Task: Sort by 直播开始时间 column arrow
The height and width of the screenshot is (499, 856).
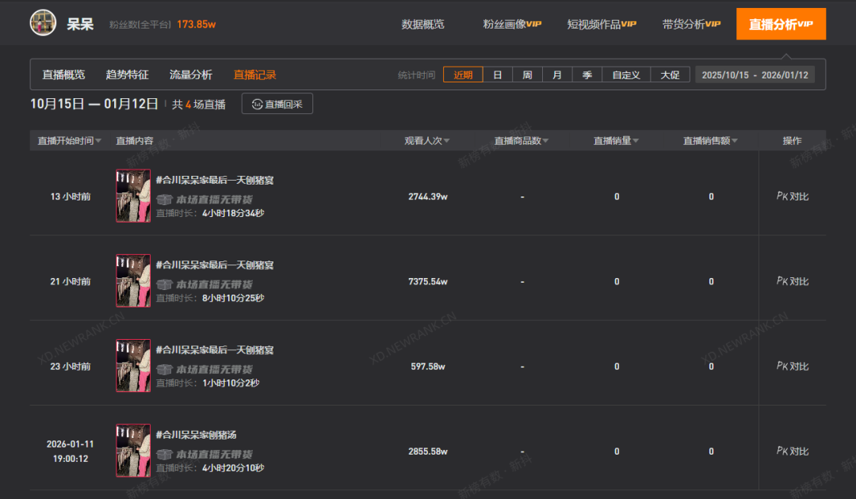Action: pyautogui.click(x=98, y=141)
